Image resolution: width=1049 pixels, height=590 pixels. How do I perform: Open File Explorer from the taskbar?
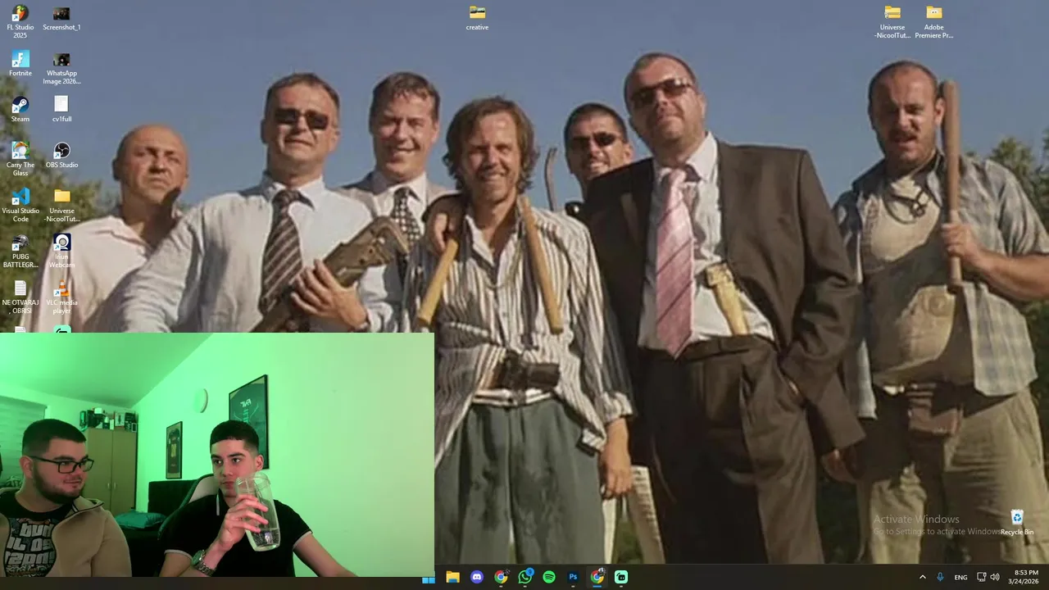pos(452,577)
